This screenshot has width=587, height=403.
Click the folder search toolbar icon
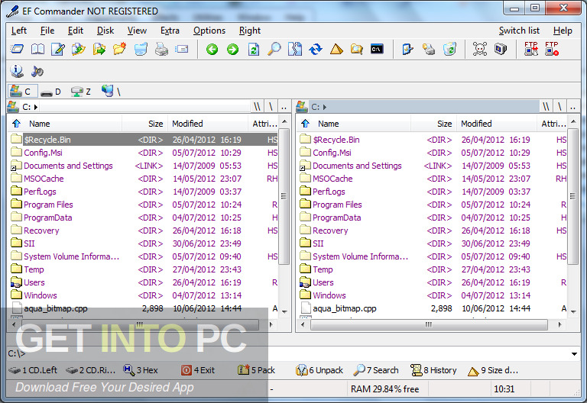pos(356,49)
